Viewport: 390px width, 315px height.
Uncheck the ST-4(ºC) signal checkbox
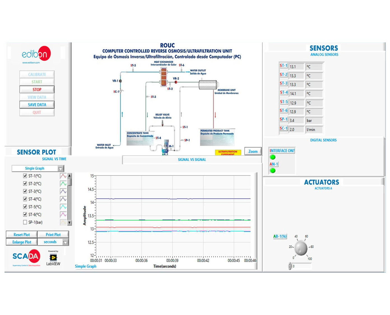point(25,199)
